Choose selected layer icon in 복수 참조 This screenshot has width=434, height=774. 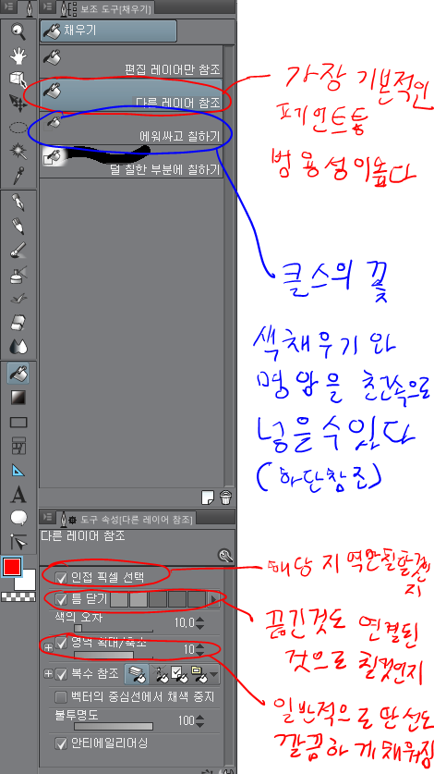pyautogui.click(x=178, y=674)
